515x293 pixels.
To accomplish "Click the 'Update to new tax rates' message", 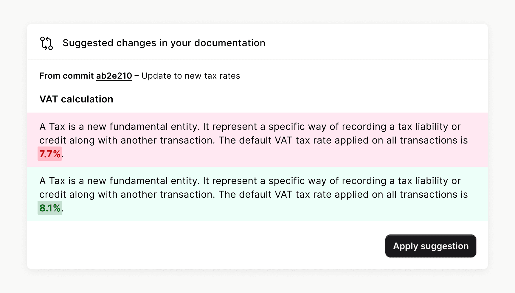I will [191, 76].
